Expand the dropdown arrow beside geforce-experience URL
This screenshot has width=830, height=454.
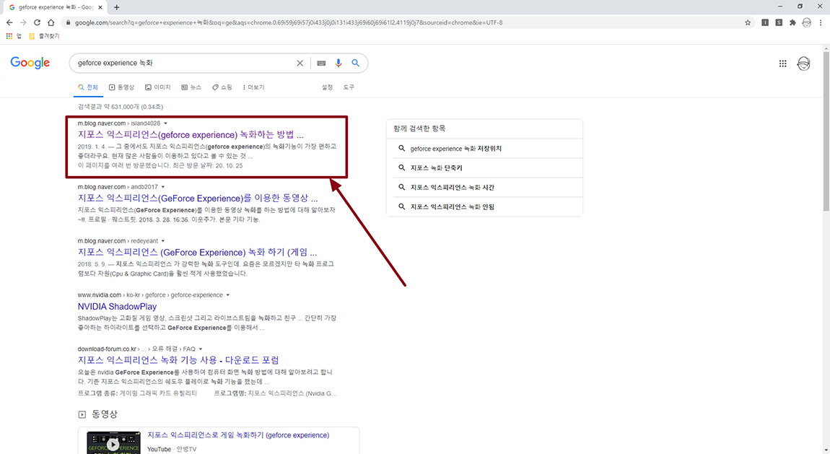point(227,294)
